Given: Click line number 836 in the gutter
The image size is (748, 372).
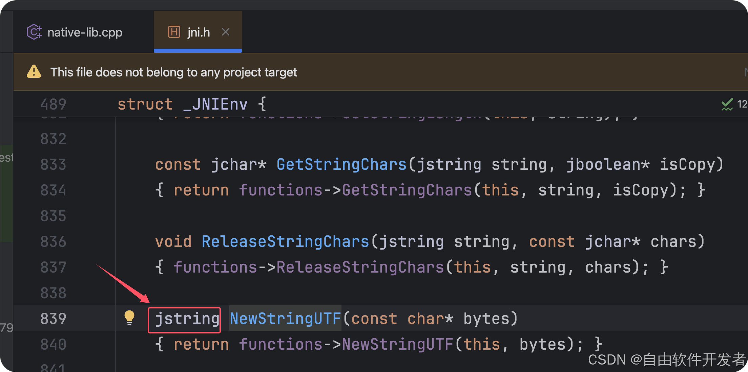Looking at the screenshot, I should 53,241.
